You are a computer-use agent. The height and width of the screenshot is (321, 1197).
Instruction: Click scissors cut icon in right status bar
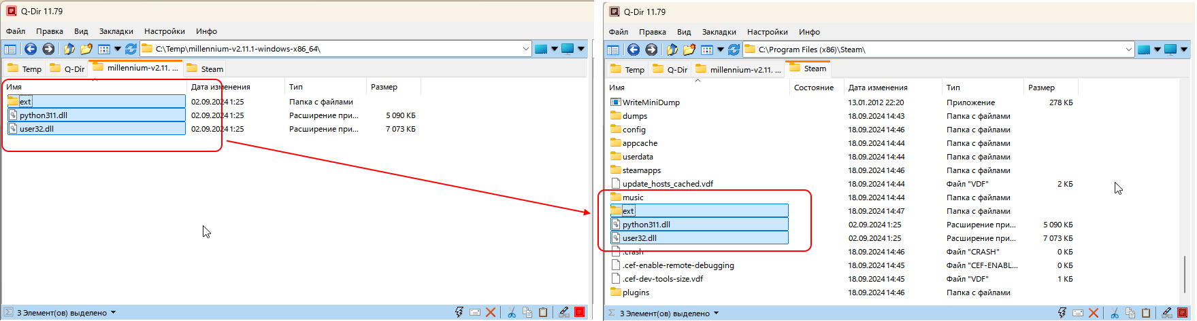1114,313
